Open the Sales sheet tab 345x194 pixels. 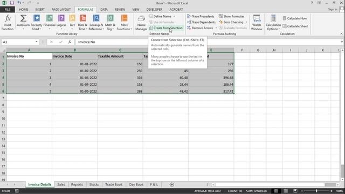click(61, 184)
